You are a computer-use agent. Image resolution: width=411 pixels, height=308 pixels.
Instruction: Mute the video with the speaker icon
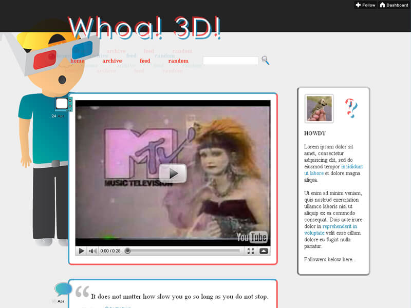[92, 251]
